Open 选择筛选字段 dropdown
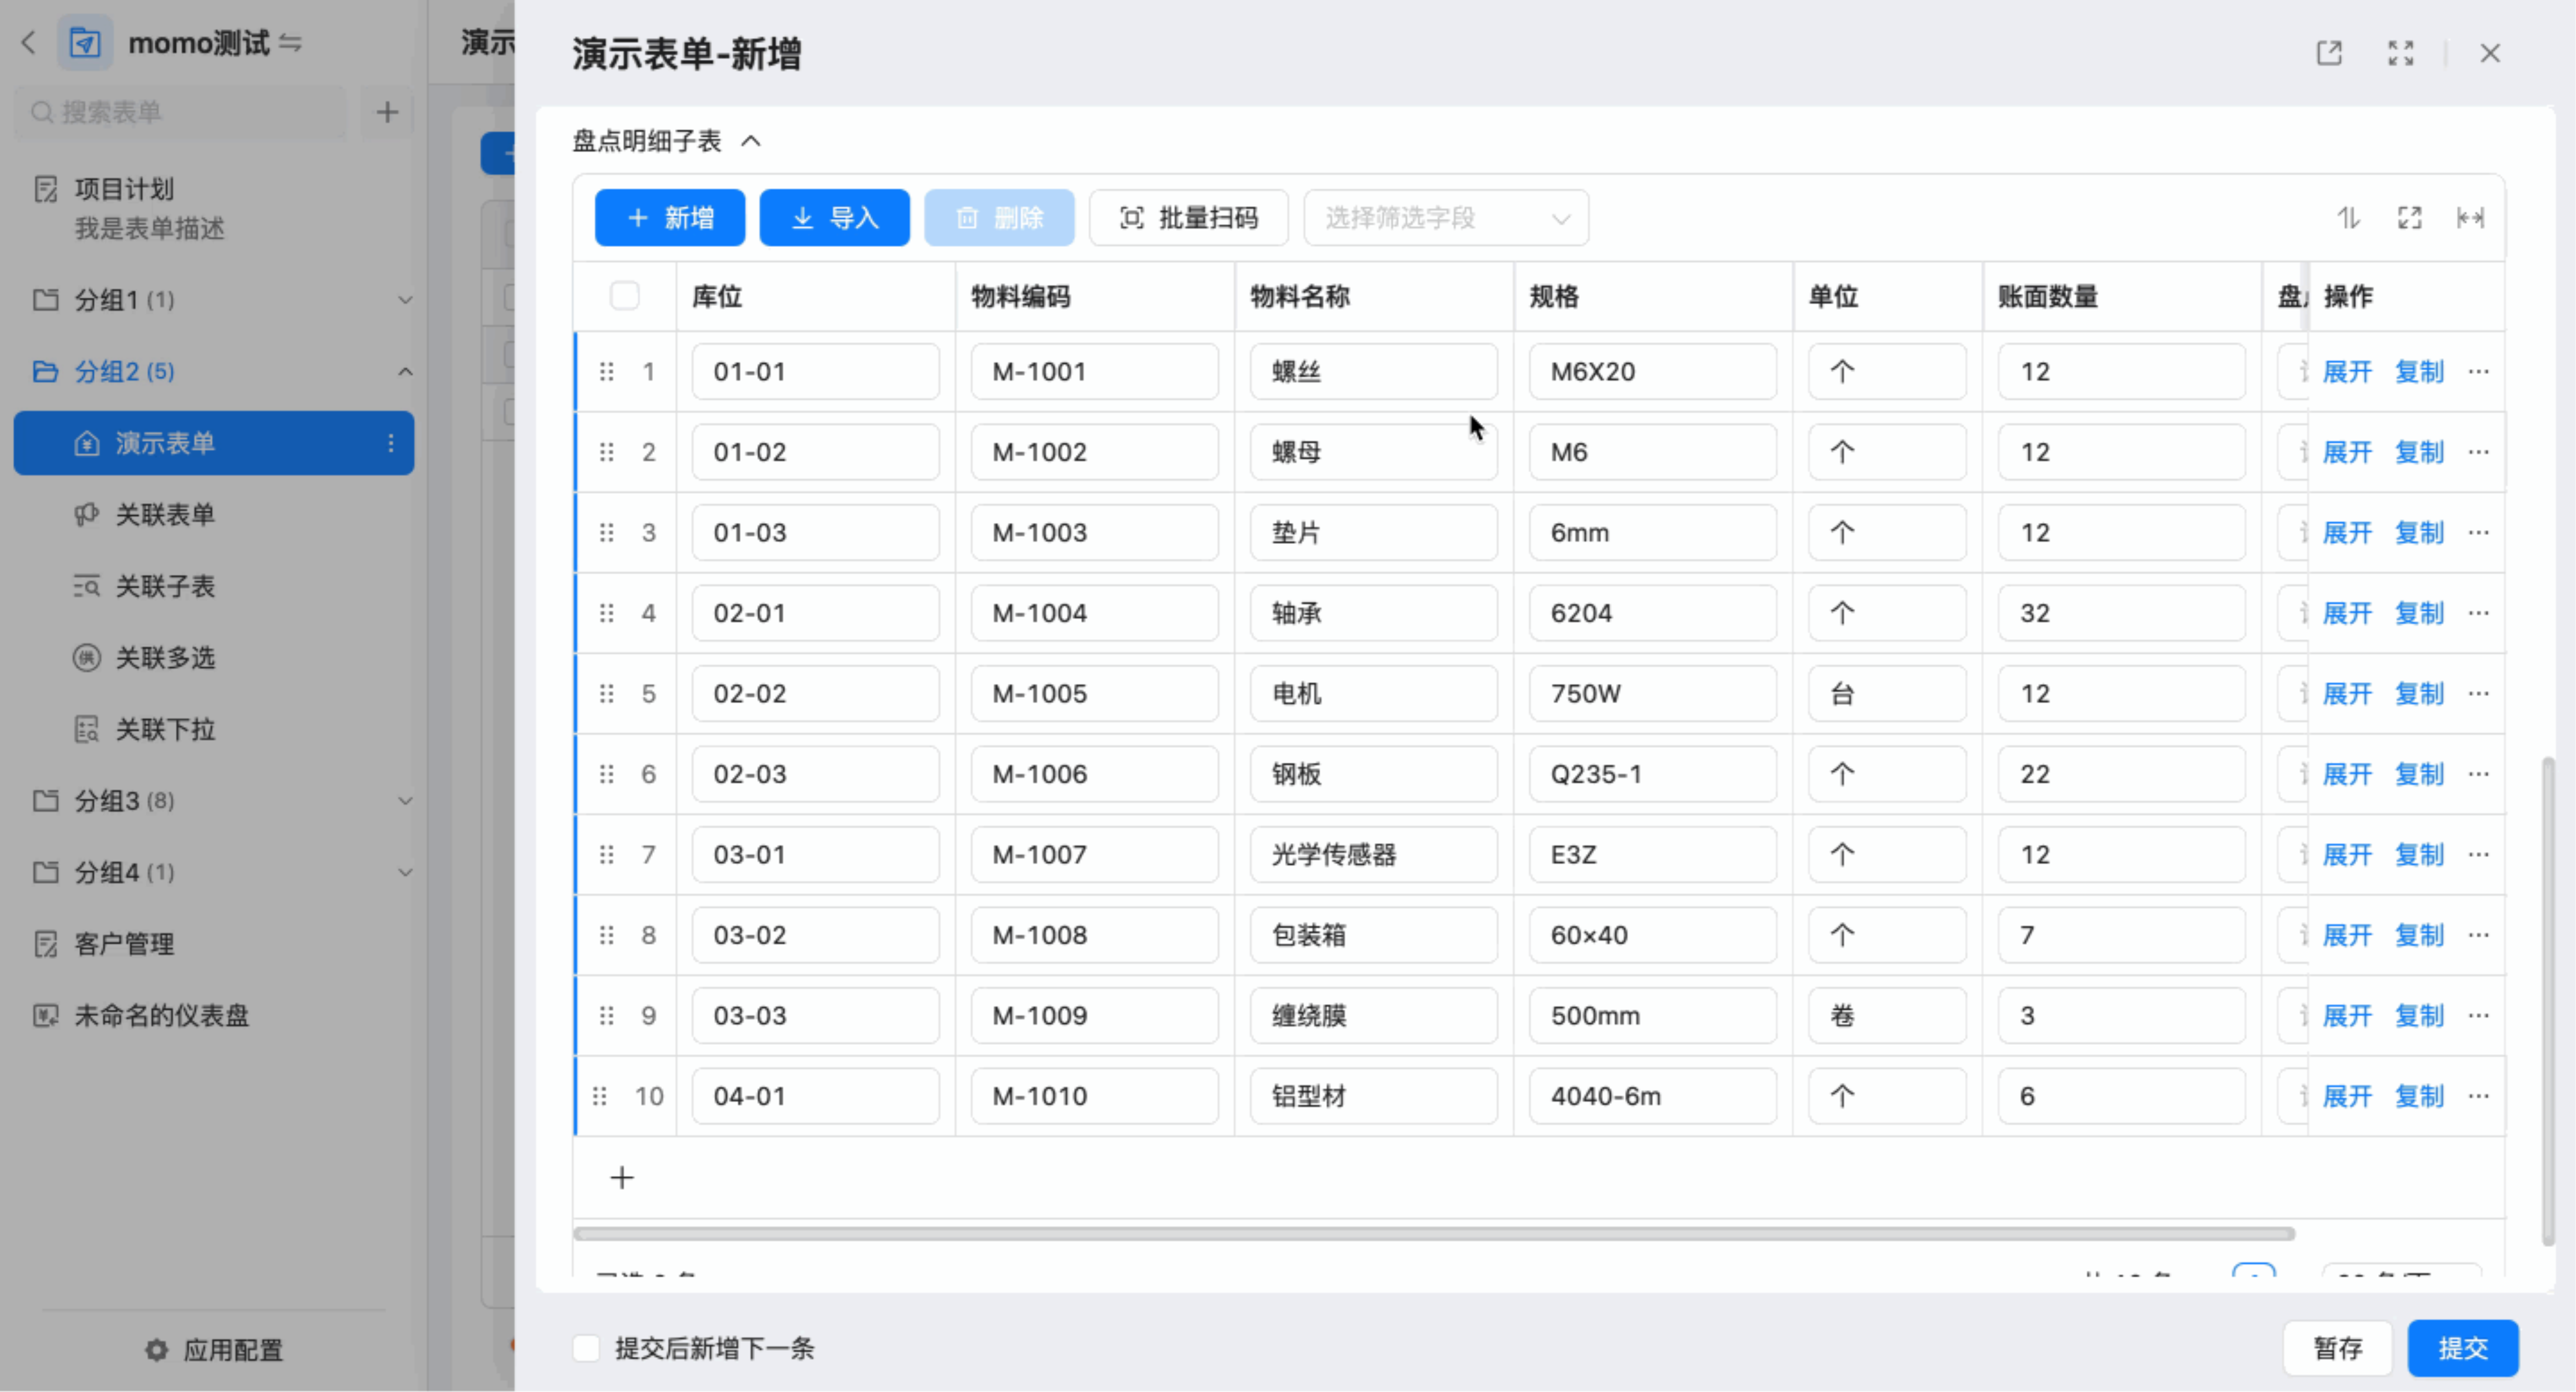The image size is (2576, 1392). click(x=1445, y=218)
